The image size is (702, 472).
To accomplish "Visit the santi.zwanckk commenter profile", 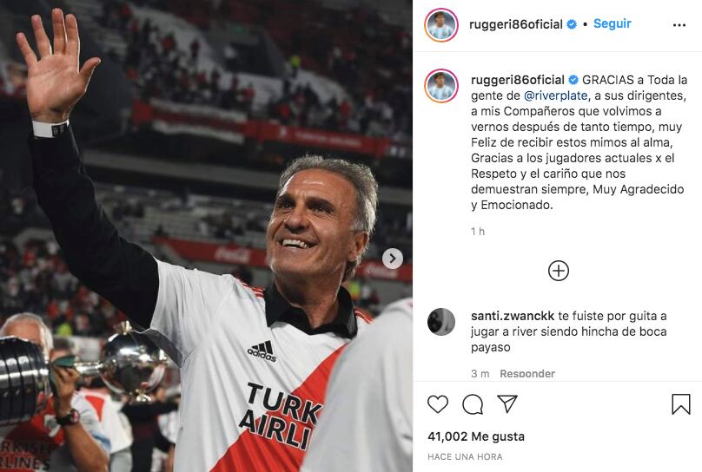I will click(513, 316).
